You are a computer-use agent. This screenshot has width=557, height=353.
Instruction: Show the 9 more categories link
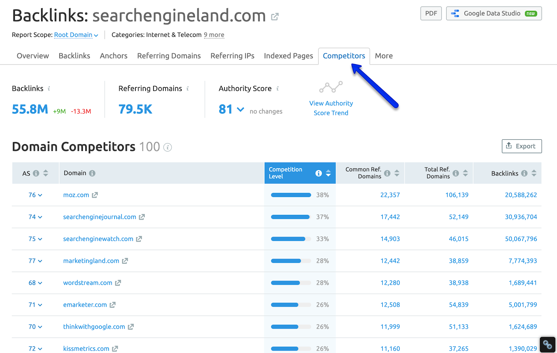[214, 35]
